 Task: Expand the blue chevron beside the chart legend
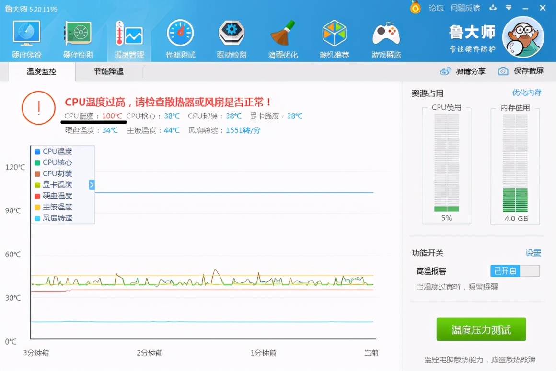[91, 185]
